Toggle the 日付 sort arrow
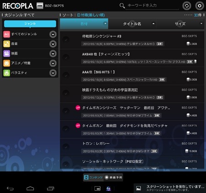 [105, 23]
